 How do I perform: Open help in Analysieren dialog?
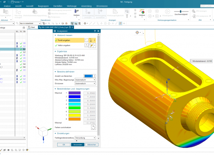95,31
